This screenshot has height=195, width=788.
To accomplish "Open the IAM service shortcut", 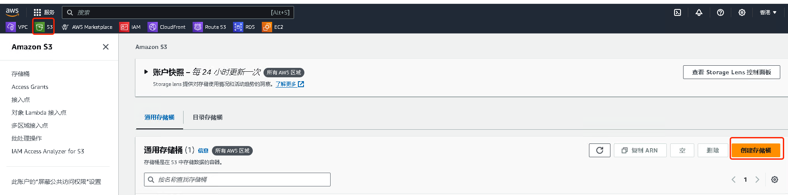I will pyautogui.click(x=130, y=27).
